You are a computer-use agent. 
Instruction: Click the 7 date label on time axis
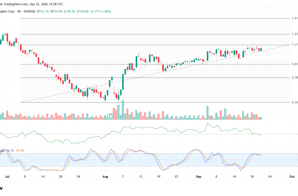click(x=123, y=177)
